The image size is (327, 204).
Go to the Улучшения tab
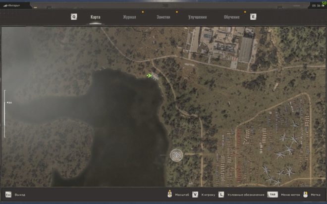197,17
